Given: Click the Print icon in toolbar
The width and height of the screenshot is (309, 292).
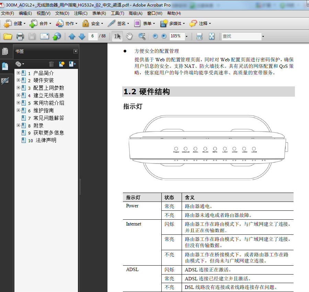Looking at the screenshot, I should point(20,36).
